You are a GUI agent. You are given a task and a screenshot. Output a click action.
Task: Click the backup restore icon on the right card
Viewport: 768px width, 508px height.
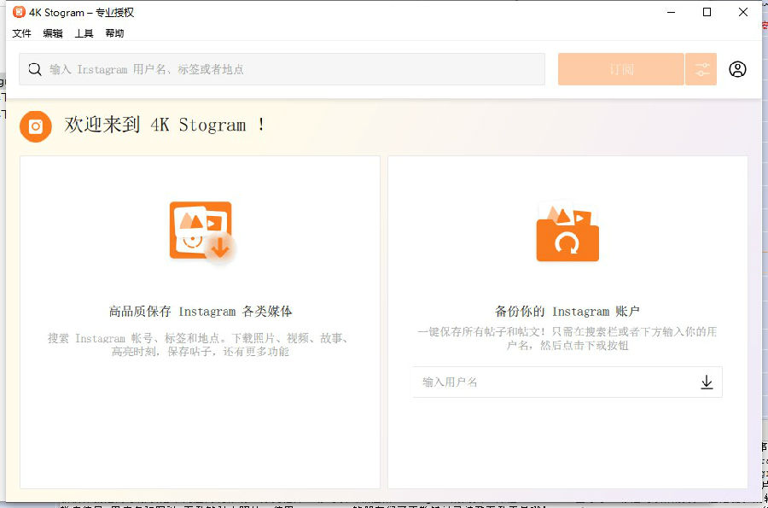[567, 232]
